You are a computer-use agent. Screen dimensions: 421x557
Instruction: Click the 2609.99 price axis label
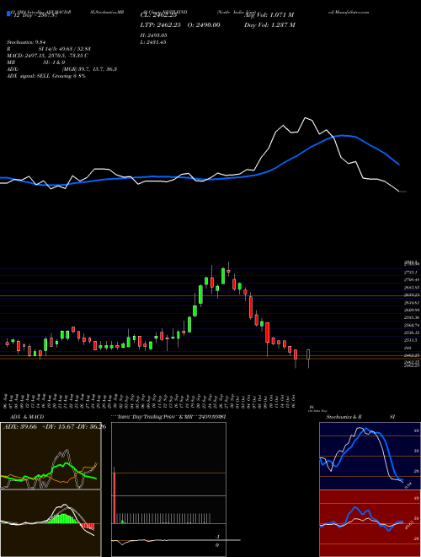pos(412,310)
